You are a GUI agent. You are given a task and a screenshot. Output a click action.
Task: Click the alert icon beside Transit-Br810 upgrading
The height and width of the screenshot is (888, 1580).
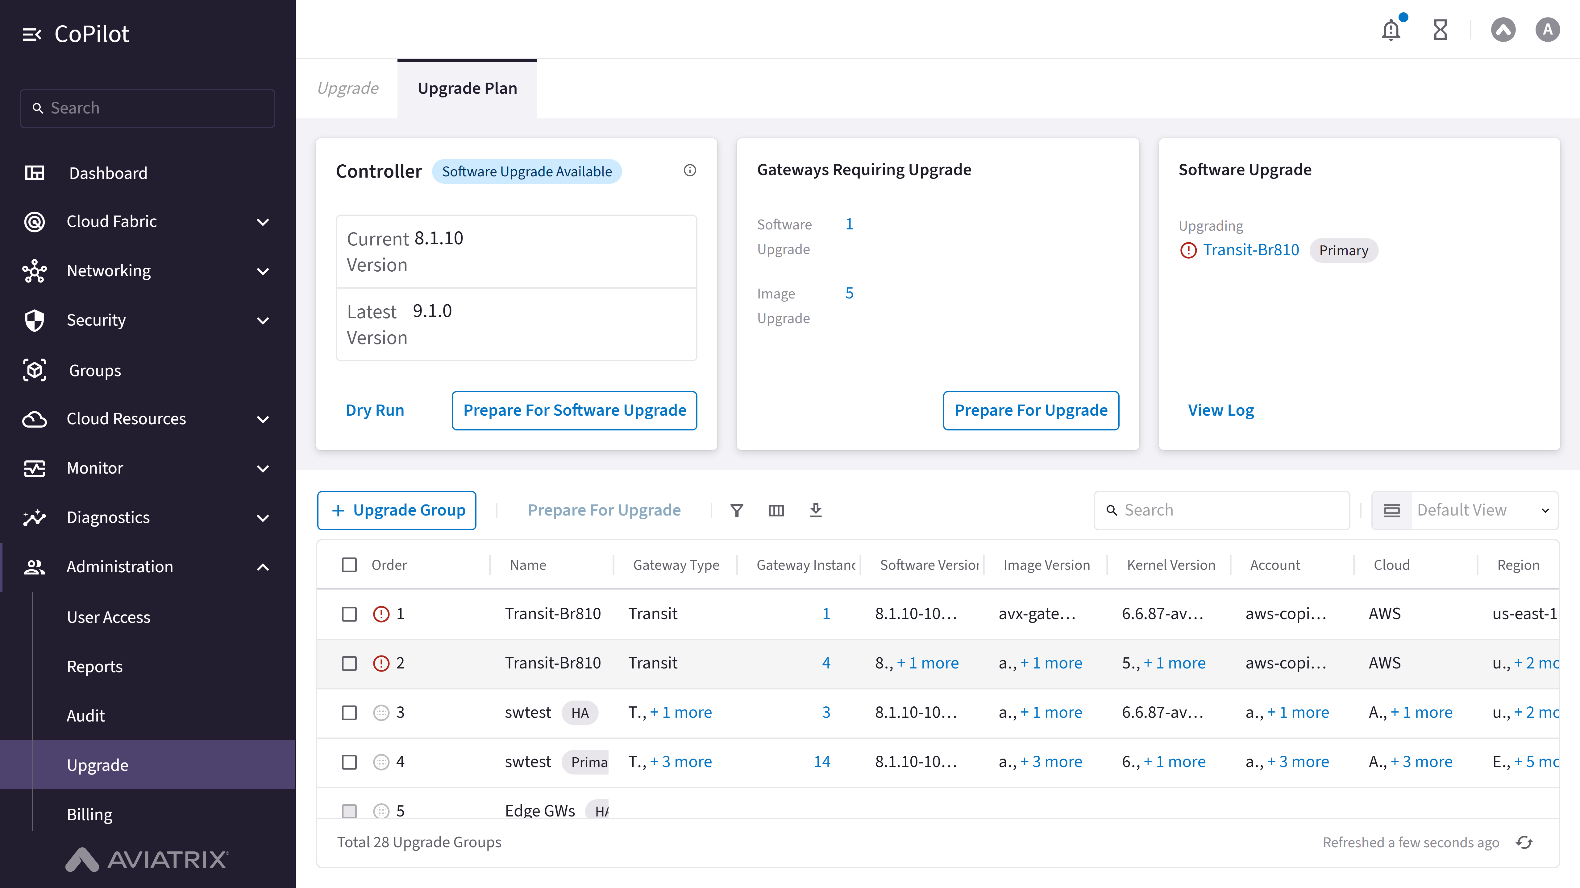[1188, 250]
